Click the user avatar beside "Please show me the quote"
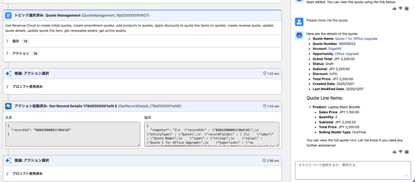The width and height of the screenshot is (415, 182). pyautogui.click(x=299, y=22)
